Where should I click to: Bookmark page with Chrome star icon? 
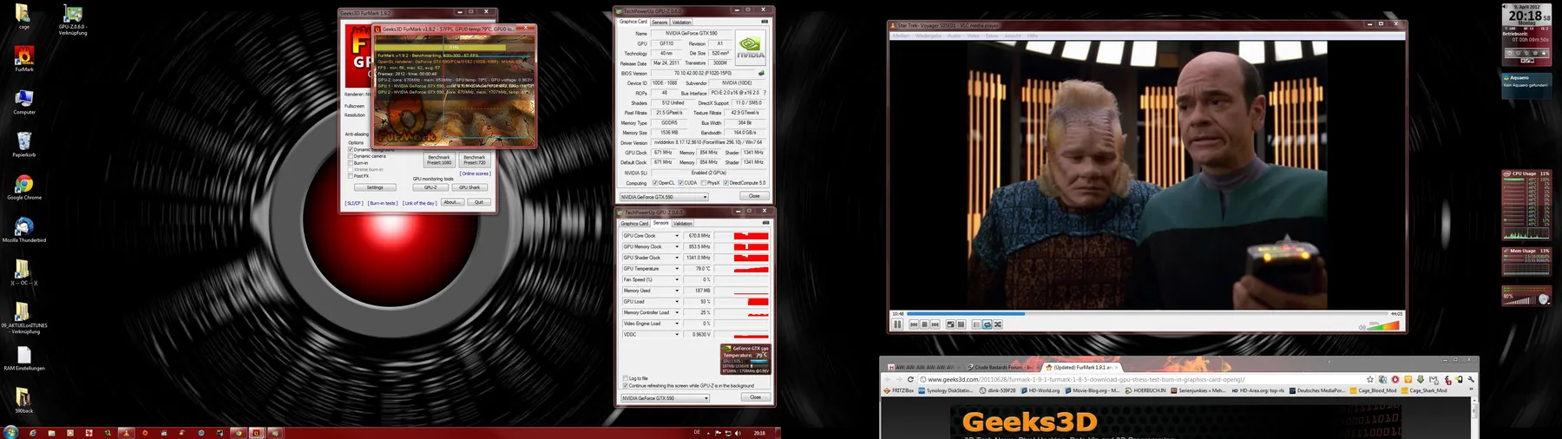pos(1370,379)
